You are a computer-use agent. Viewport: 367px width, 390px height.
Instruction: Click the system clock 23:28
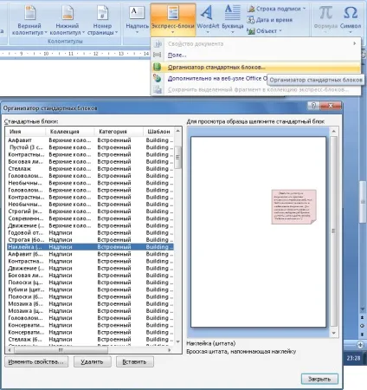point(353,358)
